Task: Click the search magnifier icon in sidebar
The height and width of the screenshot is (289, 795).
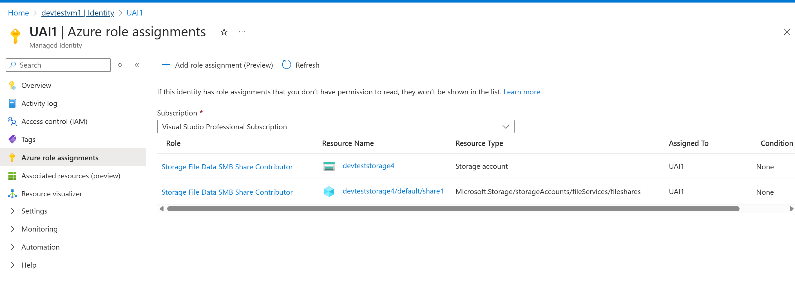Action: pyautogui.click(x=13, y=65)
